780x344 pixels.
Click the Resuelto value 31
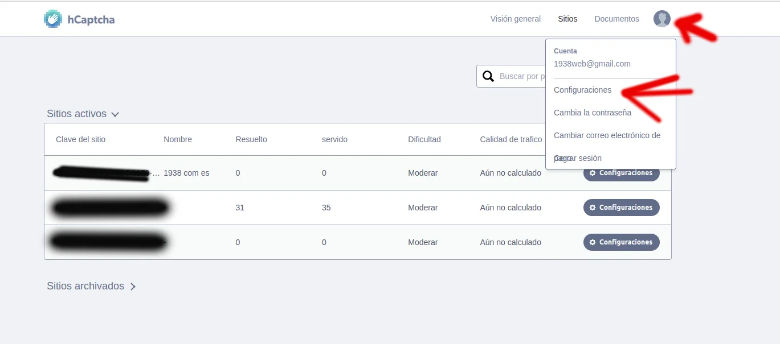(240, 208)
